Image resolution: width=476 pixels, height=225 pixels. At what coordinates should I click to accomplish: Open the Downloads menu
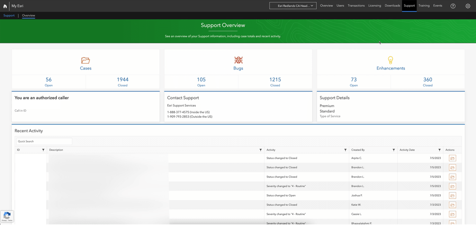point(392,5)
